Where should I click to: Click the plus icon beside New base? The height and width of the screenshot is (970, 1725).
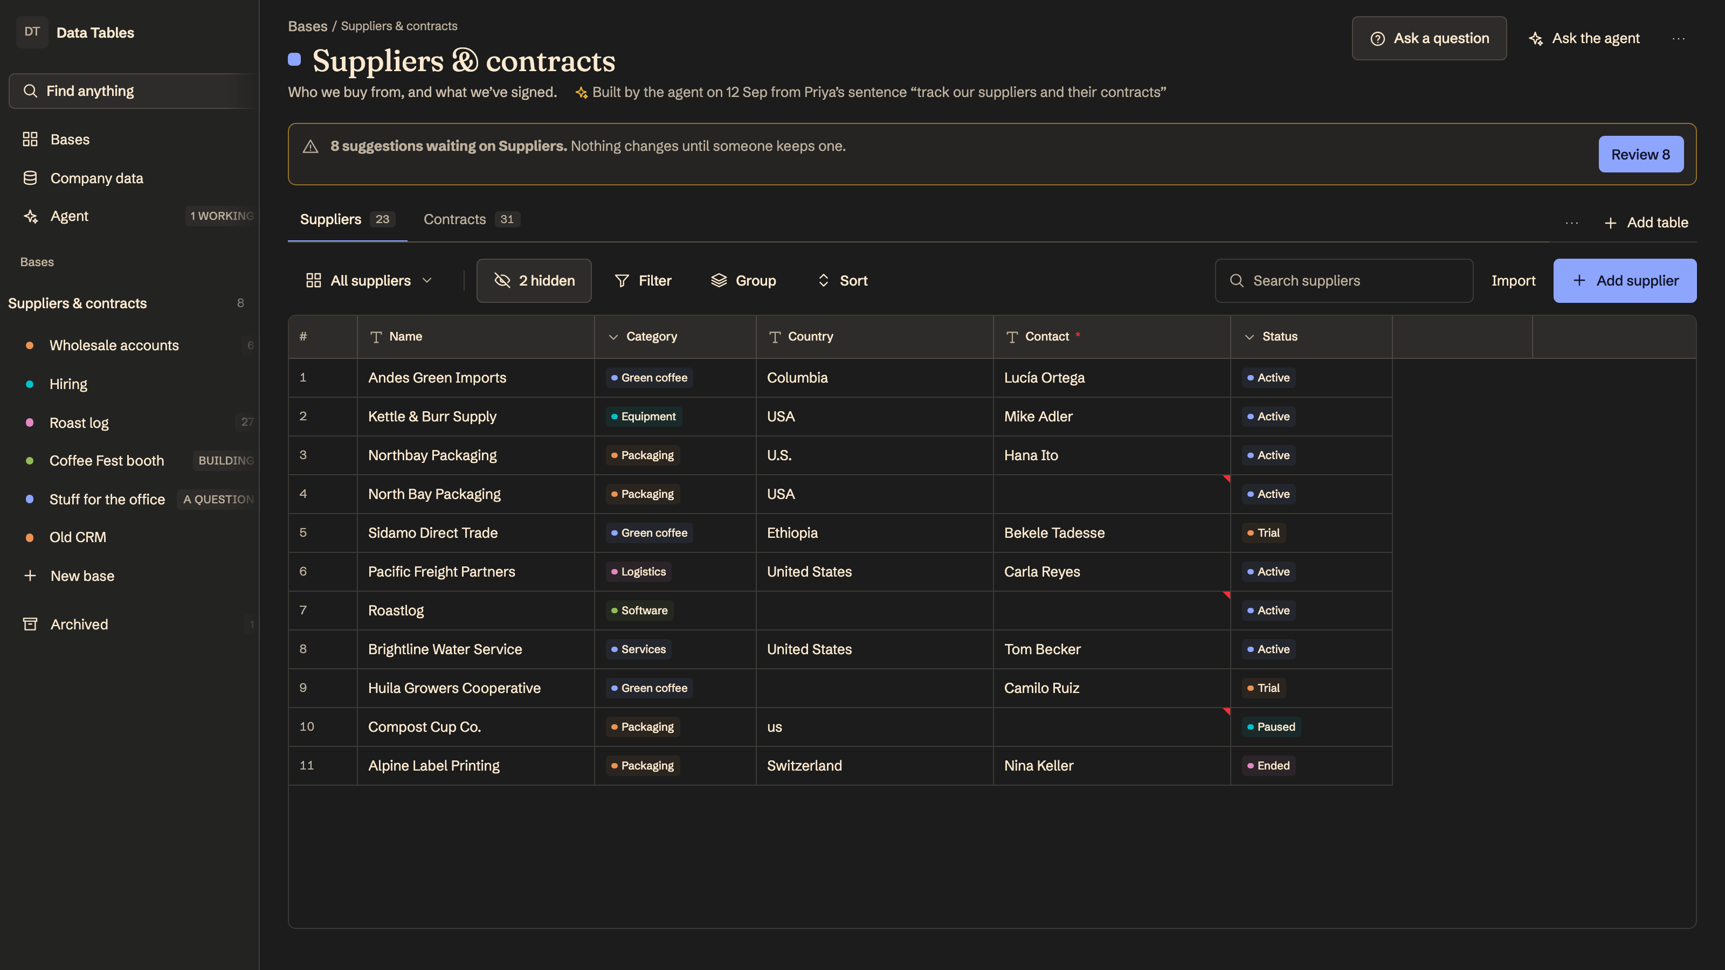tap(30, 576)
